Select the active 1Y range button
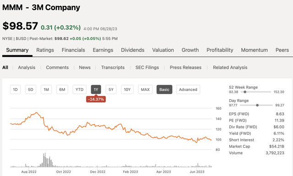Screen dimensions: 293x176 pos(96,90)
